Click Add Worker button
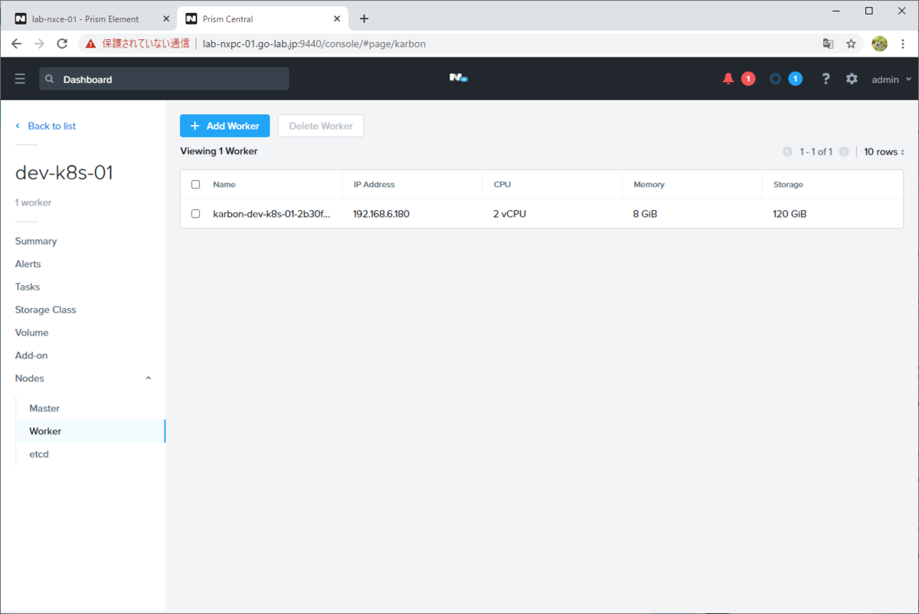The width and height of the screenshot is (919, 614). (225, 126)
